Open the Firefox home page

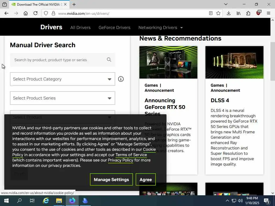coord(26,13)
